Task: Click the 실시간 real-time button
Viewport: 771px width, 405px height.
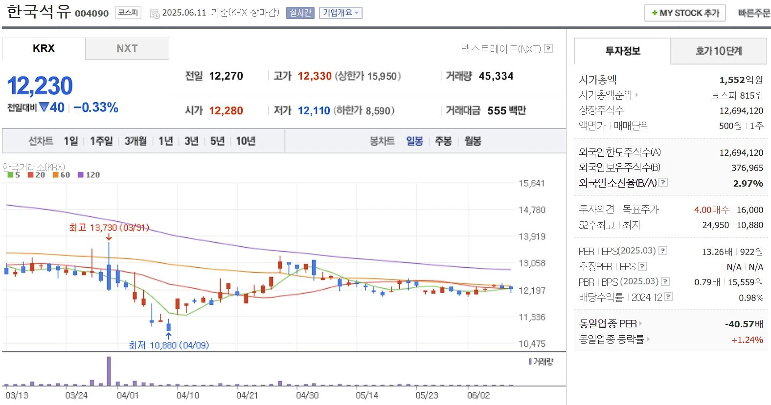Action: click(300, 13)
